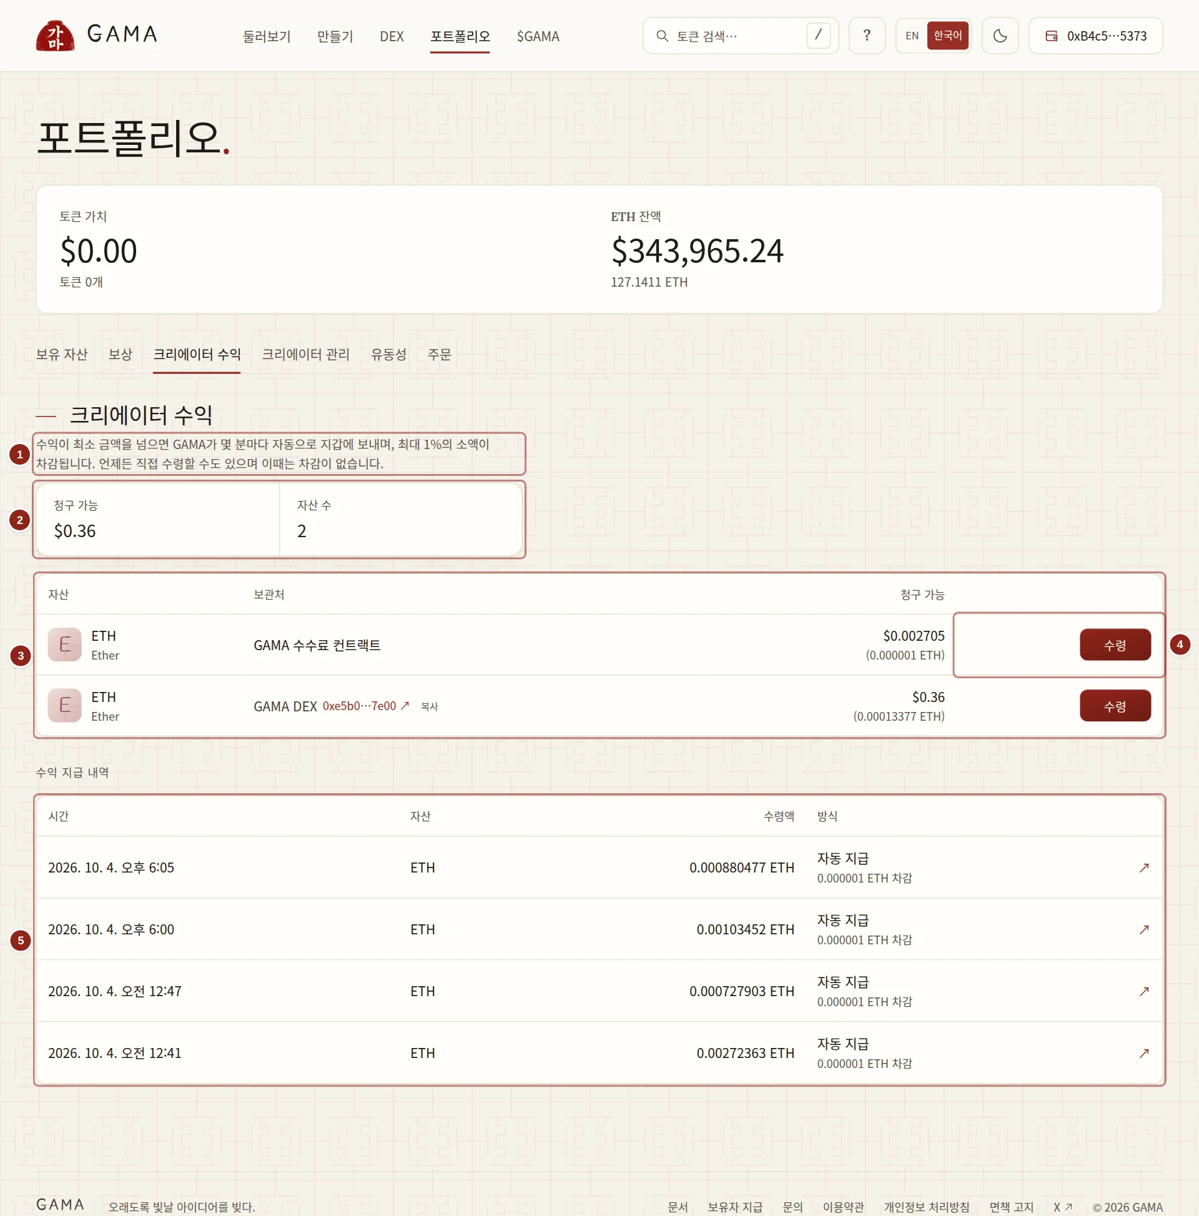Open wallet menu 0xB4c5···5373
Viewport: 1199px width, 1216px height.
click(1095, 36)
